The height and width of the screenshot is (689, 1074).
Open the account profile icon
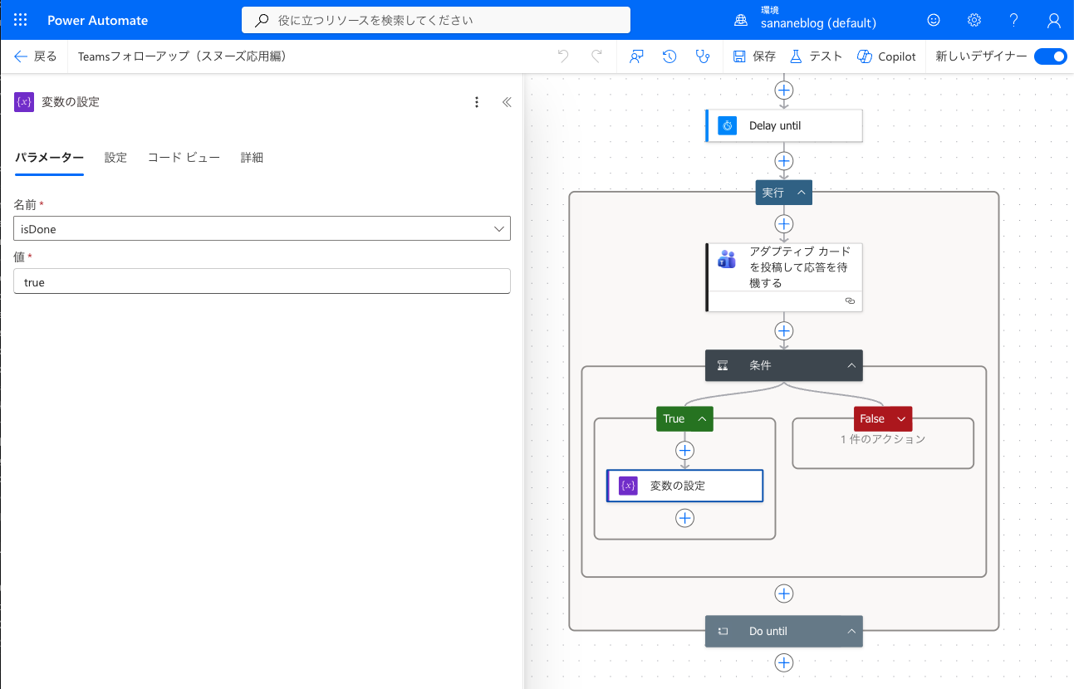click(x=1054, y=20)
